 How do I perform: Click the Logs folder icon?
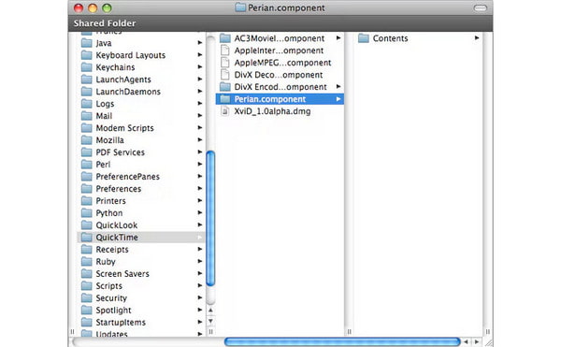coord(87,104)
